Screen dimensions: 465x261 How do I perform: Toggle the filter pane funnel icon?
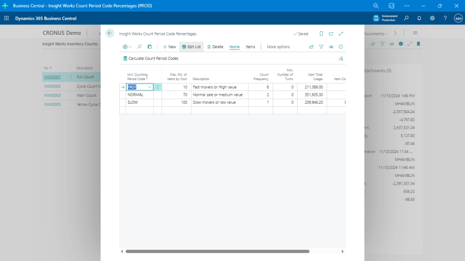coord(321,46)
